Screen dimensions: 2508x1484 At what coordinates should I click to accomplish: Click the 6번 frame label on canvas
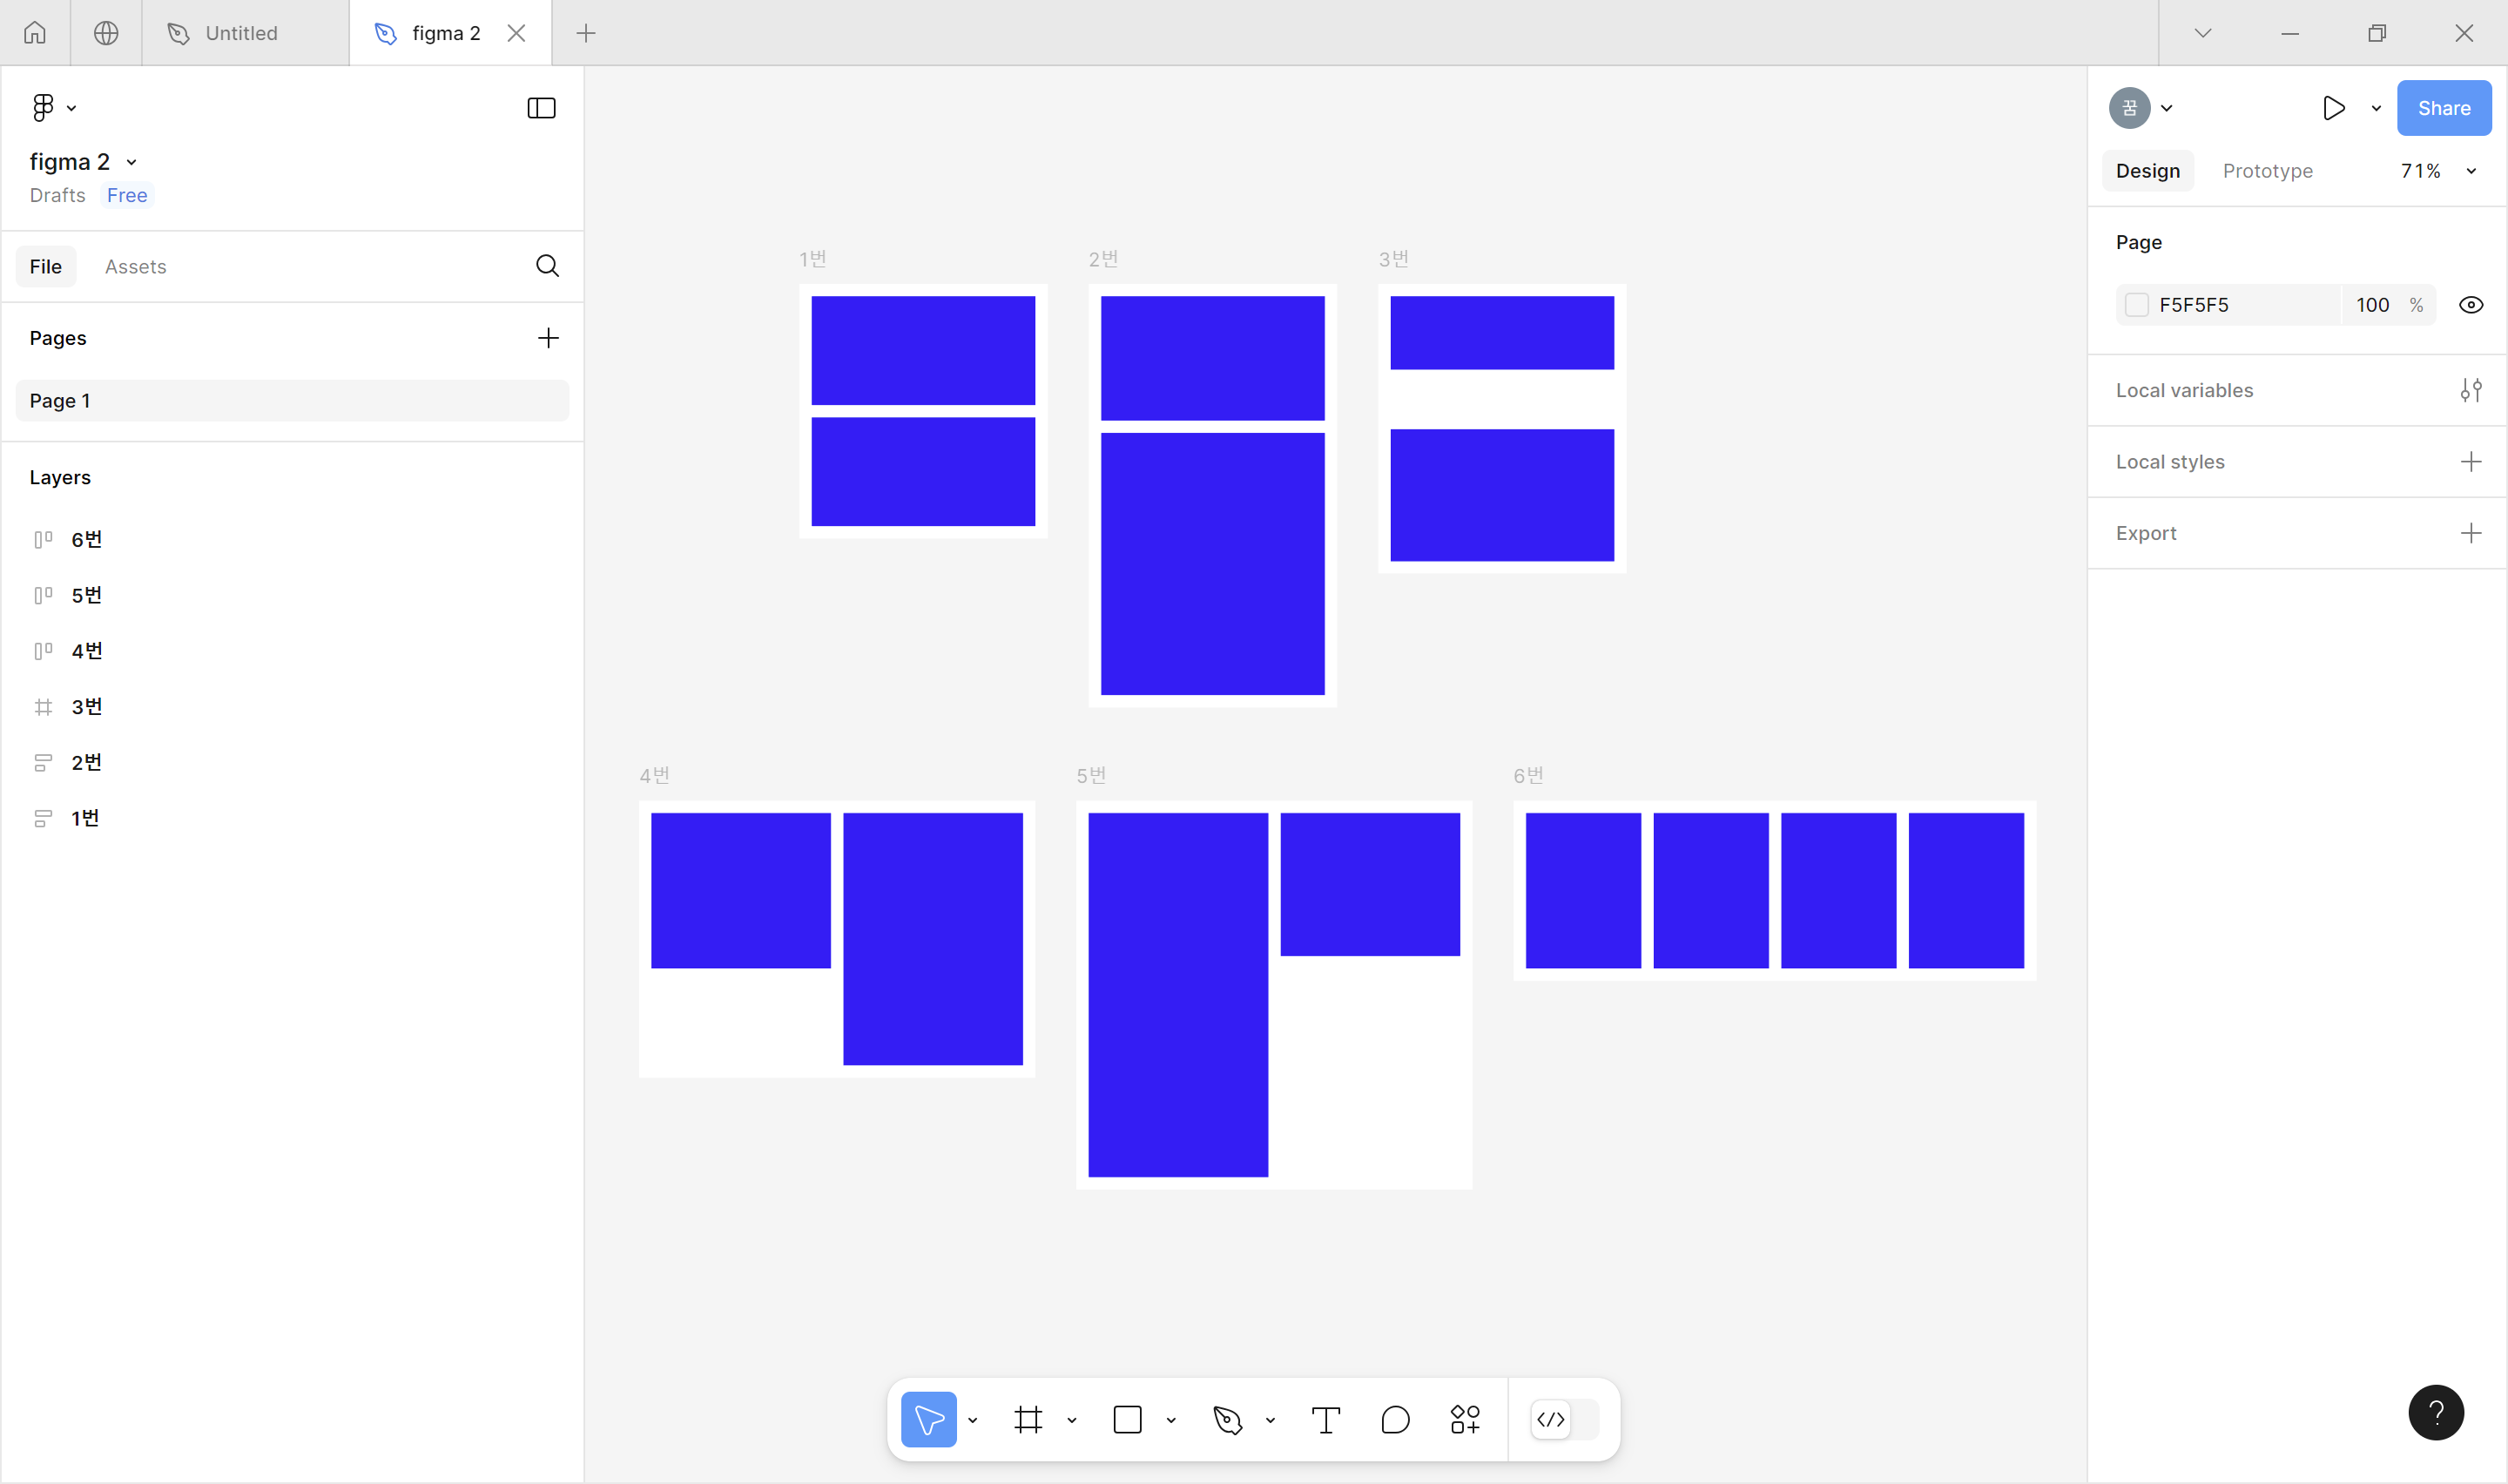1527,776
